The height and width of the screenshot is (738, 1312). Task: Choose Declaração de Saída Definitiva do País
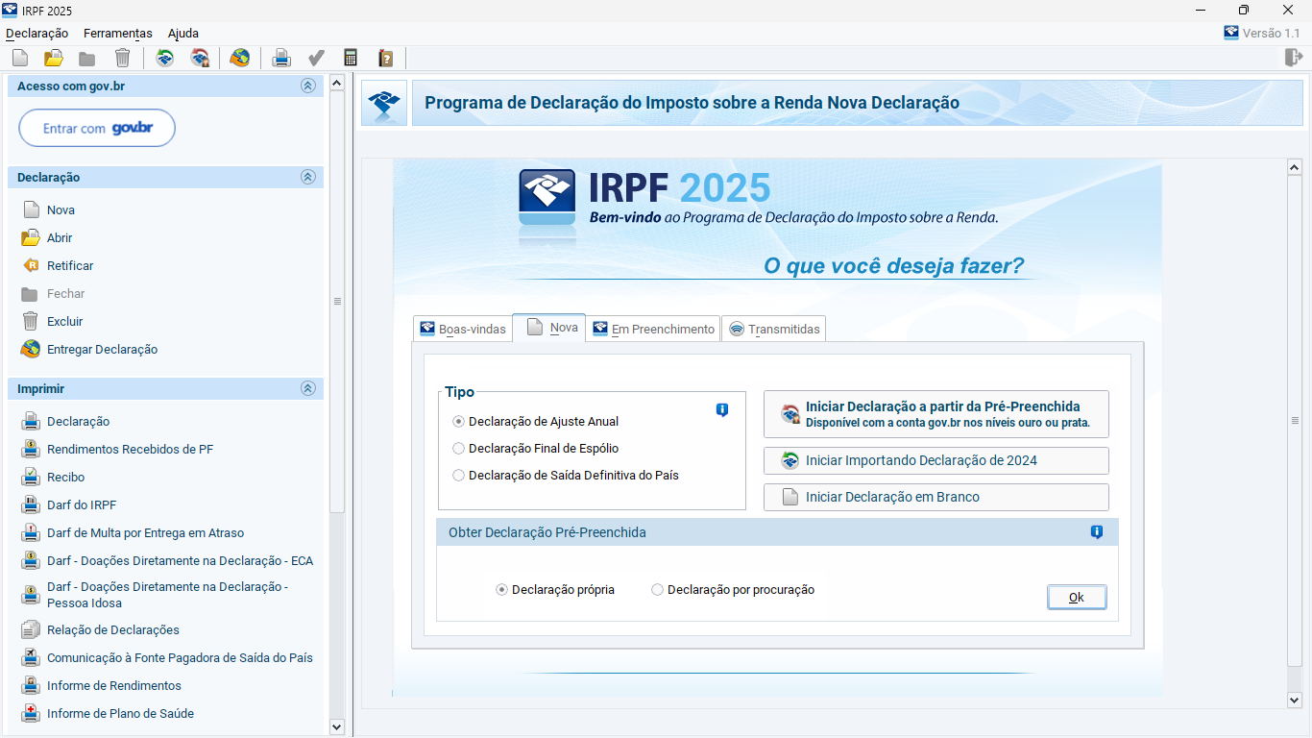click(459, 476)
